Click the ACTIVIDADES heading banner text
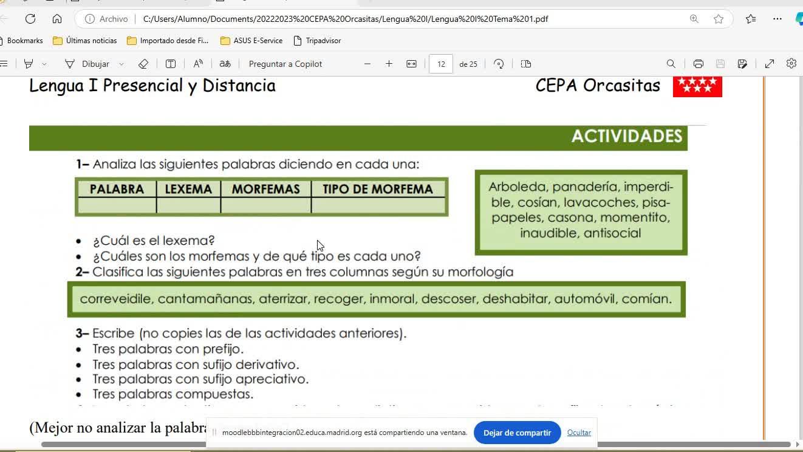This screenshot has height=452, width=803. (627, 136)
